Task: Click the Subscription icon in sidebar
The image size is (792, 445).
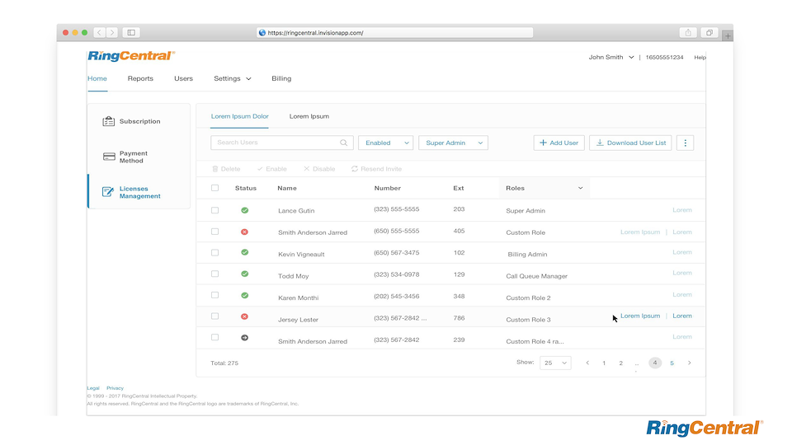Action: coord(108,121)
